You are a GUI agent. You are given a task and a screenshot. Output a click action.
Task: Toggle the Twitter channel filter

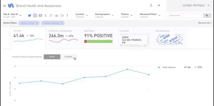[29, 15]
